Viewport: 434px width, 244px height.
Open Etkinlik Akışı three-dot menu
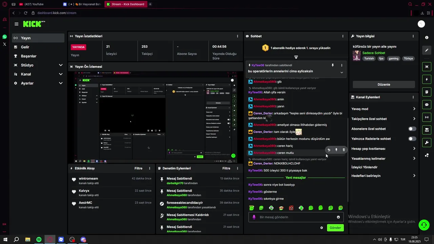tap(150, 168)
